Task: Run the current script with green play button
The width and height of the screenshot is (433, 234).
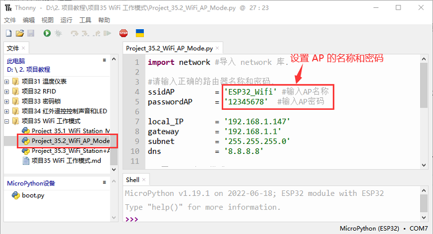Action: [x=46, y=34]
